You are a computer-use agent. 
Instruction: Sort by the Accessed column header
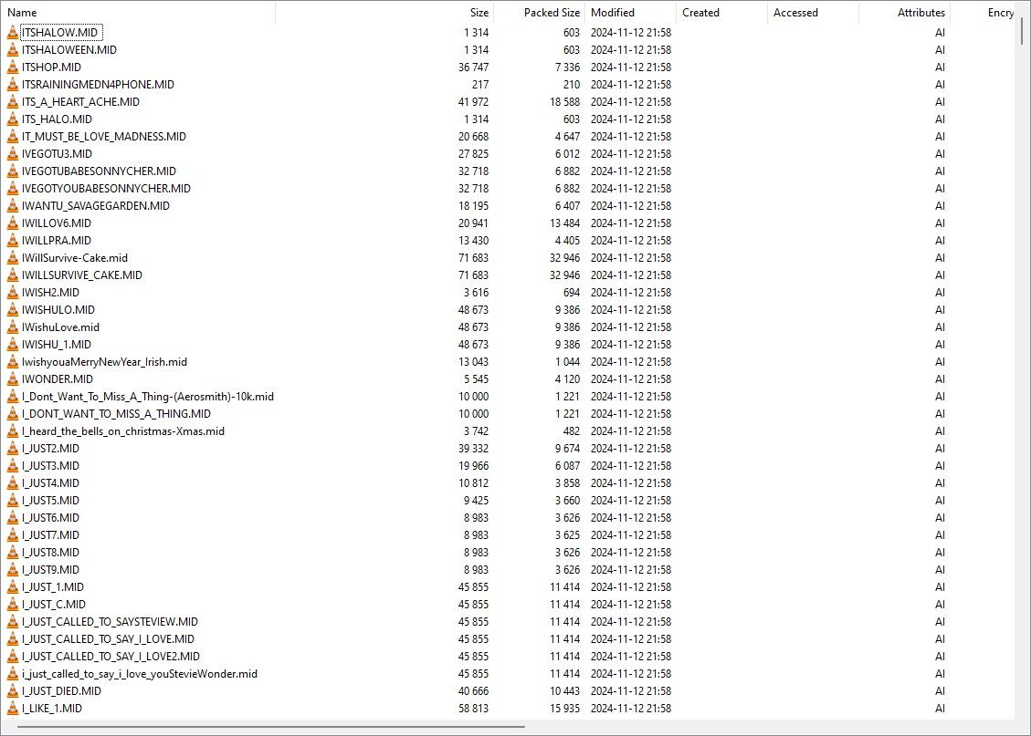point(814,13)
